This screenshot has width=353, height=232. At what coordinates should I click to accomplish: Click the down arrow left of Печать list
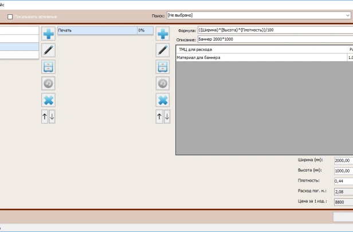(52, 117)
